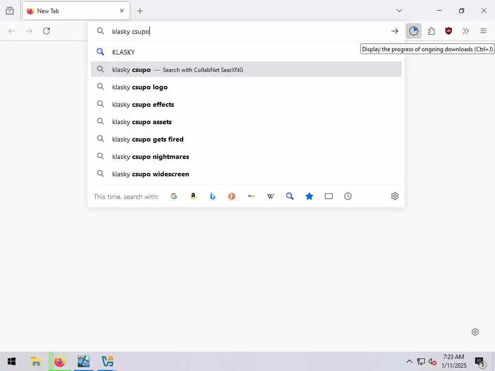
Task: Open the uBlock Origin shield icon
Action: 449,31
